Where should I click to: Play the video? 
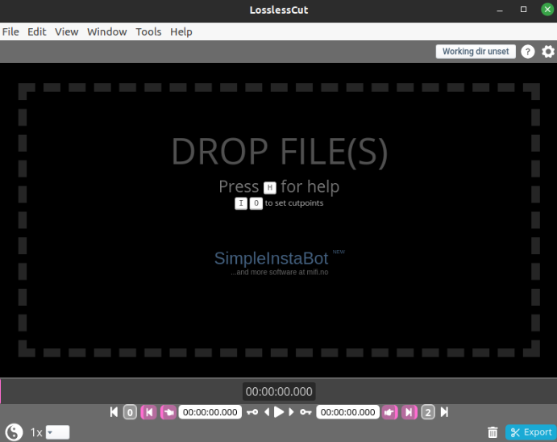pyautogui.click(x=279, y=412)
